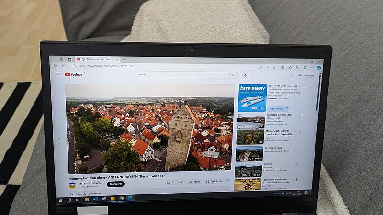Open the YouTube guide hamburger menu
Image resolution: width=383 pixels, height=215 pixels.
[x=58, y=74]
